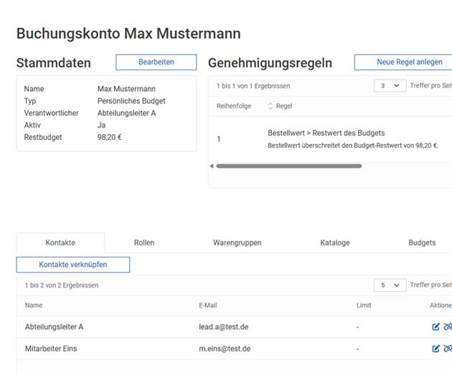Click the Bearbeiten button for Stammdaten

point(156,62)
